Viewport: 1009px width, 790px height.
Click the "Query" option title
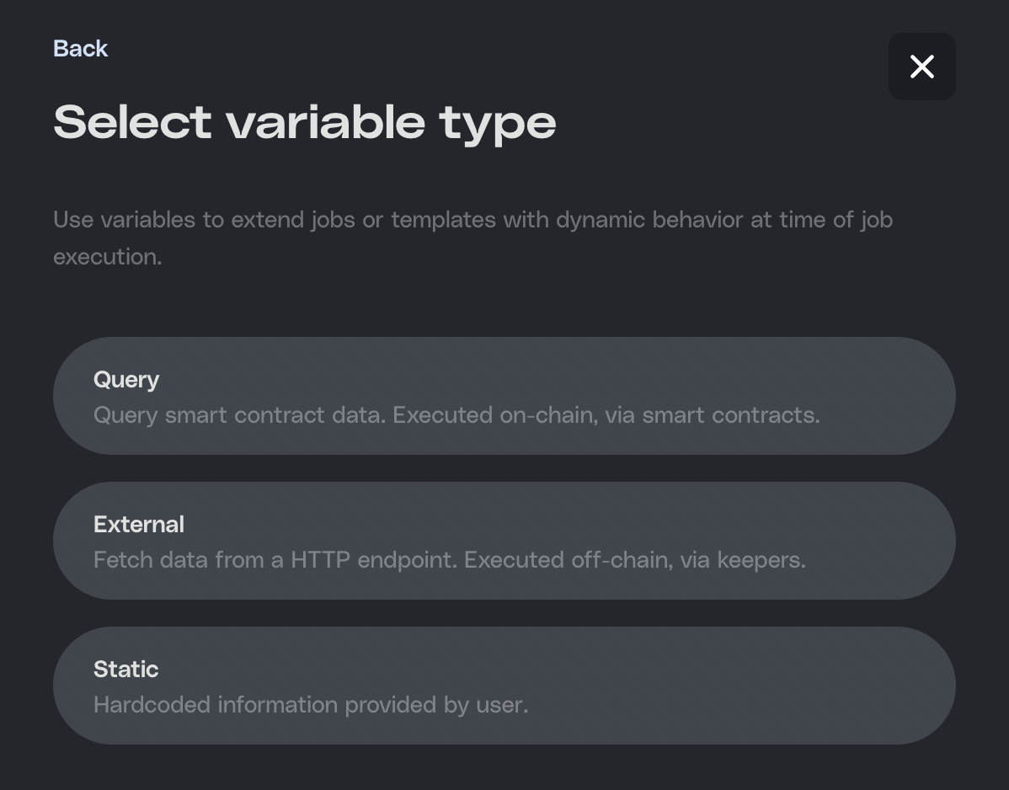[x=126, y=380]
